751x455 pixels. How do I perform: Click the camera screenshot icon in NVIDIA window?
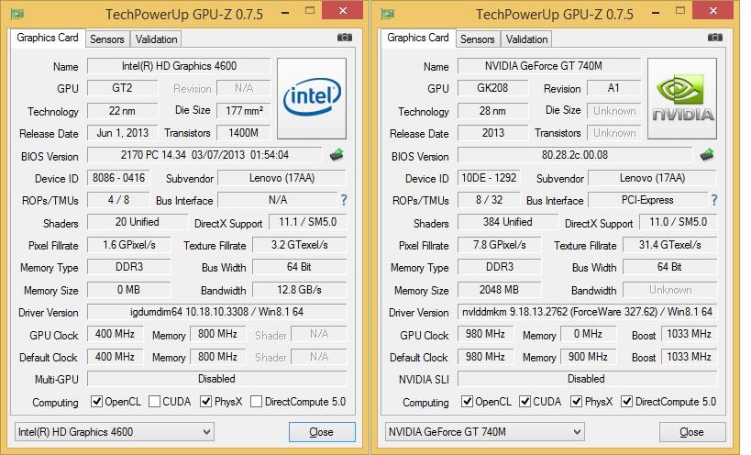coord(714,38)
